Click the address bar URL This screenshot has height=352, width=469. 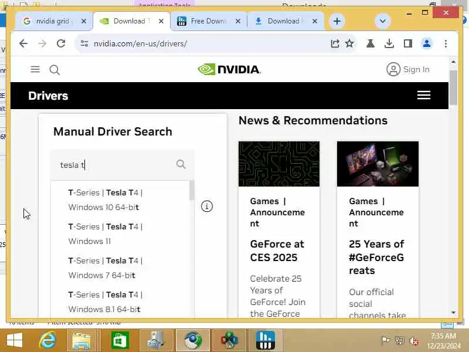pyautogui.click(x=140, y=43)
